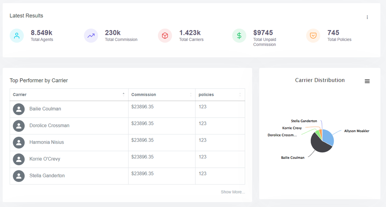The width and height of the screenshot is (386, 207).
Task: Click the Carrier Distribution chart title
Action: click(320, 80)
